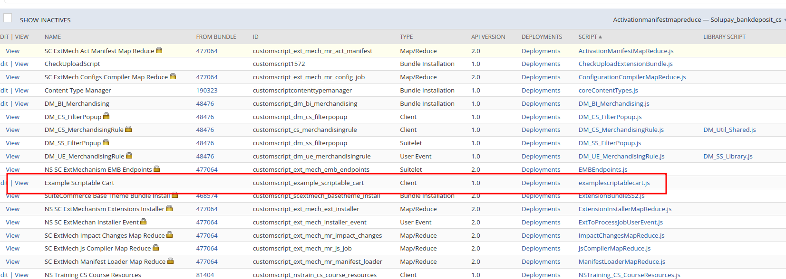Click lock icon beside SC ExtMech Act Manifest
The height and width of the screenshot is (279, 786).
(x=159, y=50)
